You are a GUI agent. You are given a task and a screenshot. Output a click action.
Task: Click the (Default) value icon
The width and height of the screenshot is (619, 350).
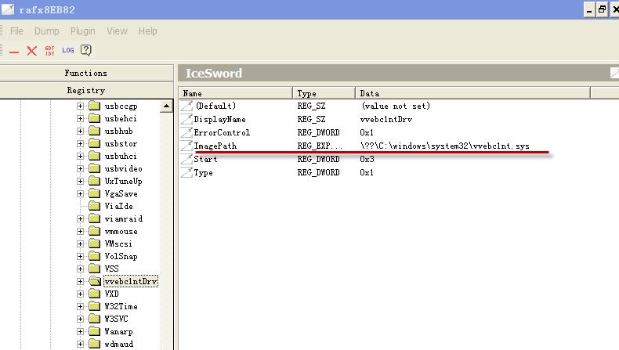pyautogui.click(x=186, y=106)
